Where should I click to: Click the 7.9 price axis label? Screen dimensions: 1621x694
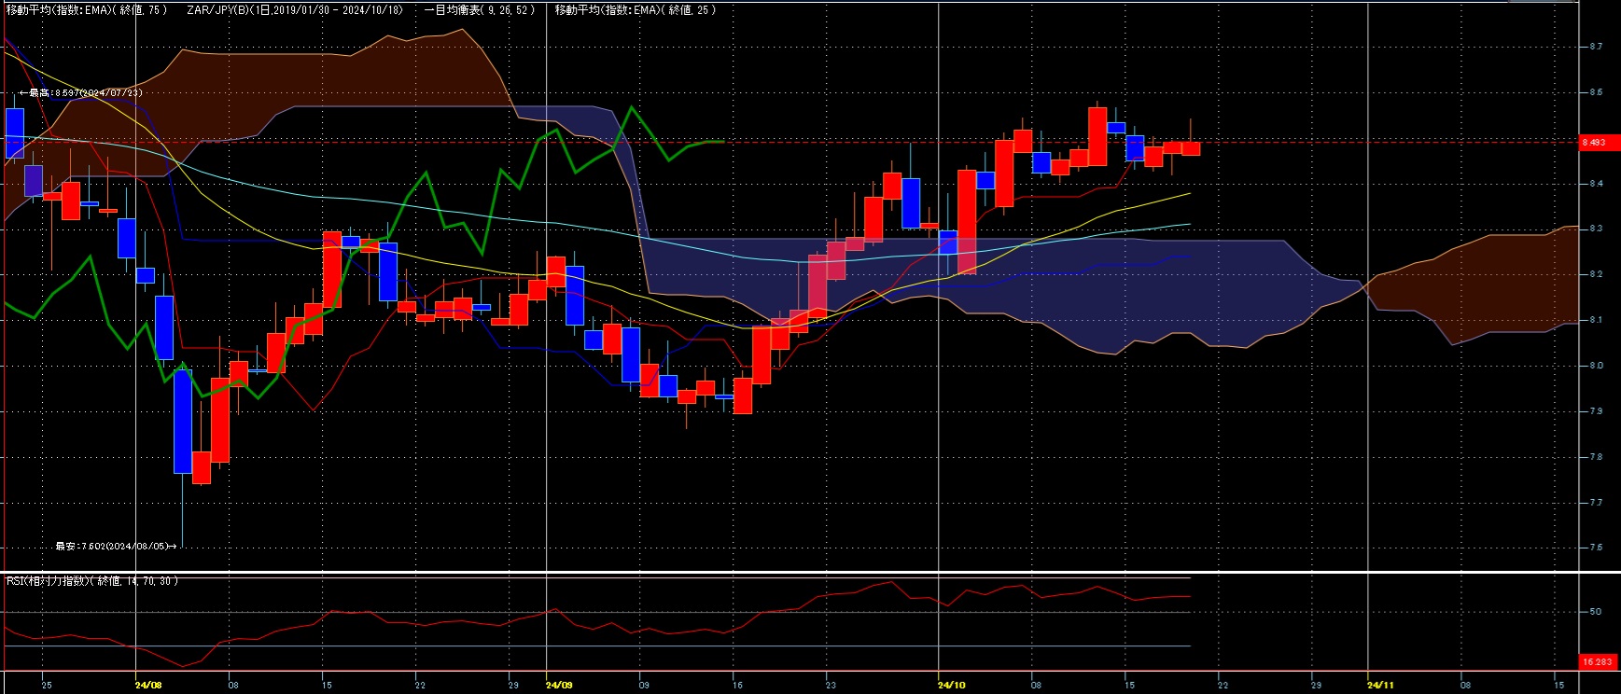tap(1596, 411)
